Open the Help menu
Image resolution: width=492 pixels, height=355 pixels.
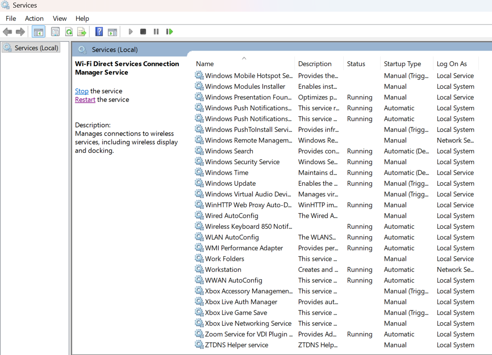[x=82, y=19]
